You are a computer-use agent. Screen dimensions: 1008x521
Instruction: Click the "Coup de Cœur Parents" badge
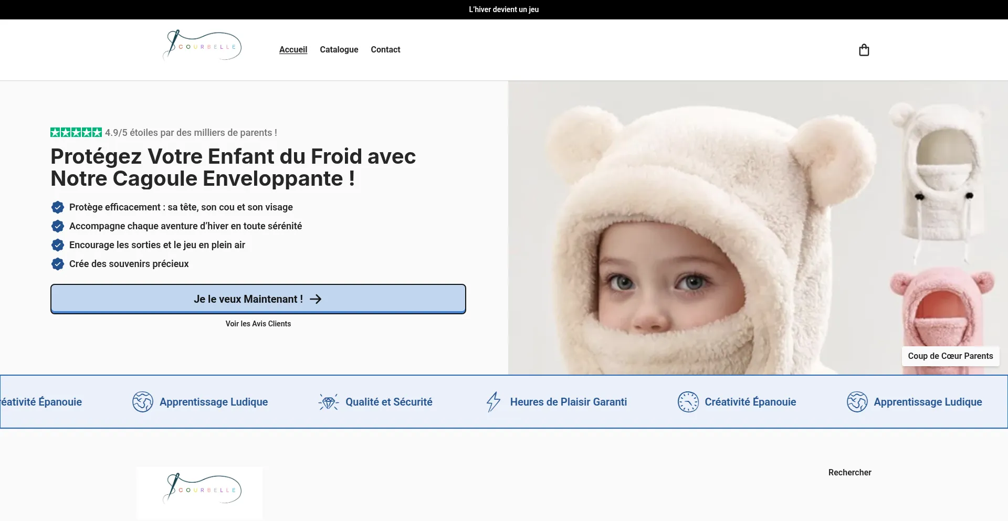coord(950,356)
